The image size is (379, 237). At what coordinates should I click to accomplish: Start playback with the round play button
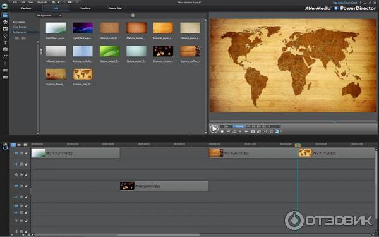214,129
